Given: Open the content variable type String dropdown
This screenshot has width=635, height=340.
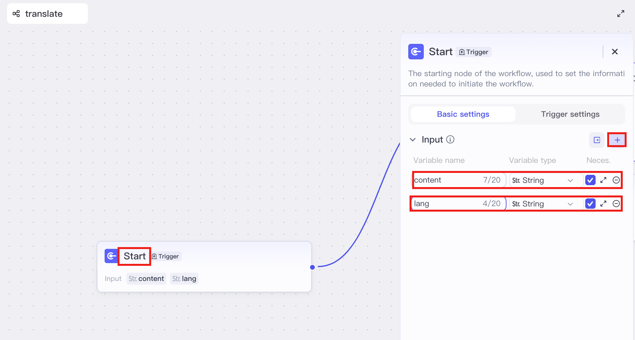Looking at the screenshot, I should tap(546, 180).
